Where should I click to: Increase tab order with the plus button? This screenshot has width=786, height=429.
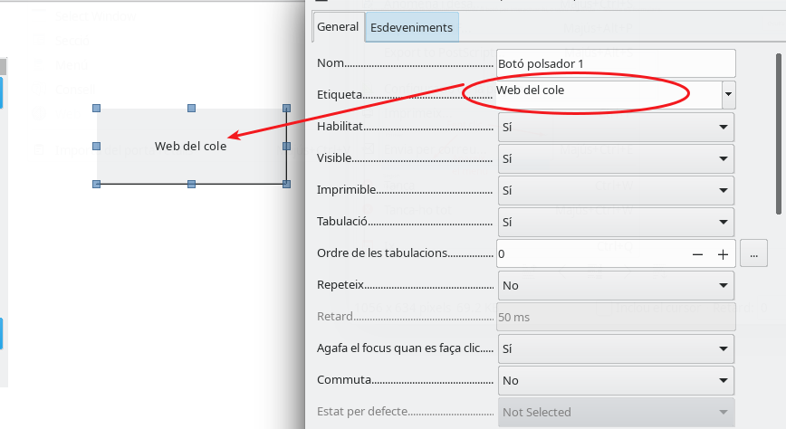pyautogui.click(x=723, y=254)
